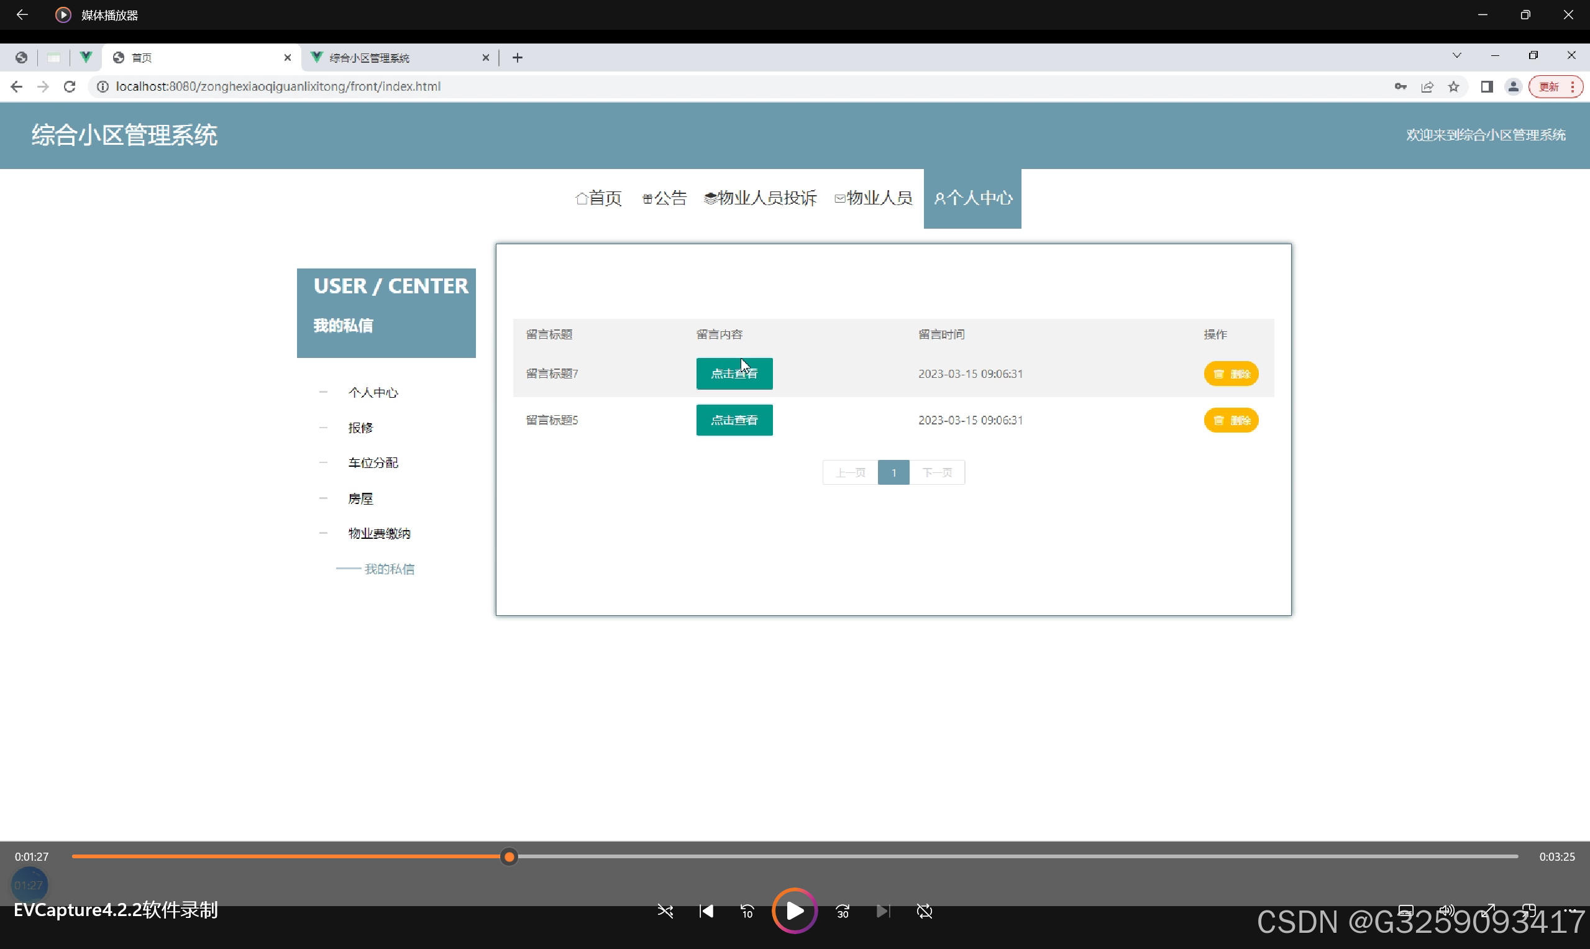Toggle the browser side panel
This screenshot has width=1590, height=949.
[x=1486, y=86]
